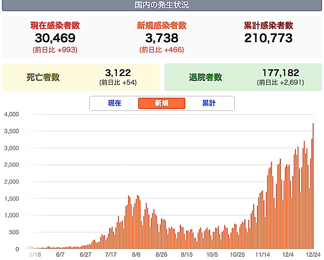Click the 8/26 date label

(162, 255)
